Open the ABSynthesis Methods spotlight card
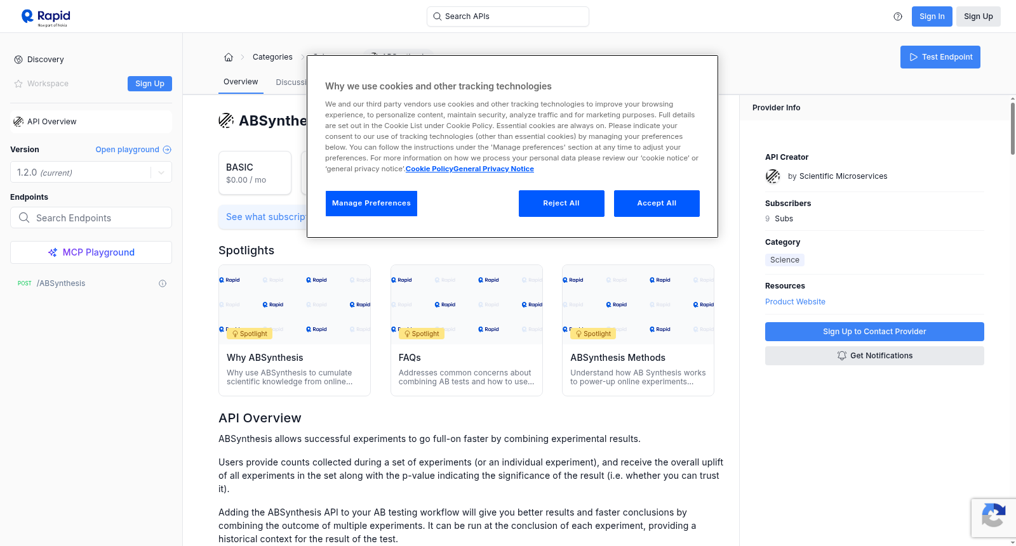 [x=638, y=330]
